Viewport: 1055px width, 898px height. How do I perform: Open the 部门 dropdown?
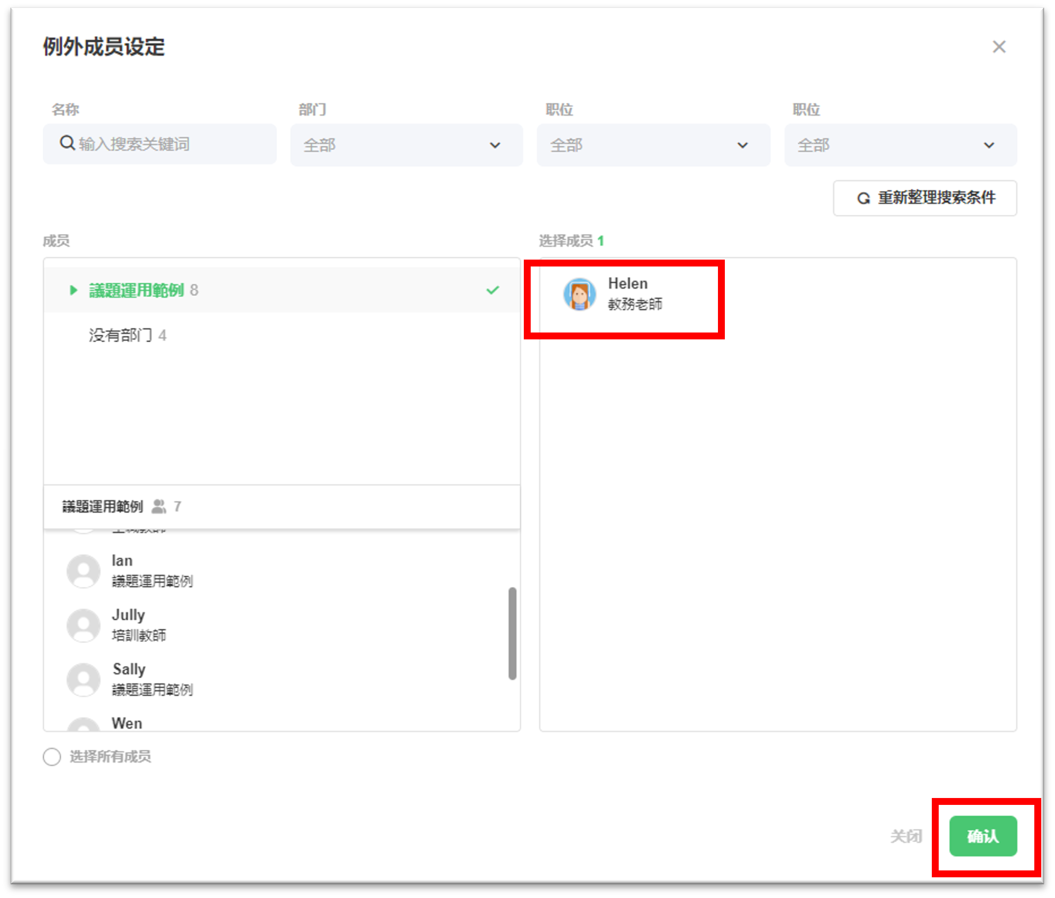(x=407, y=145)
